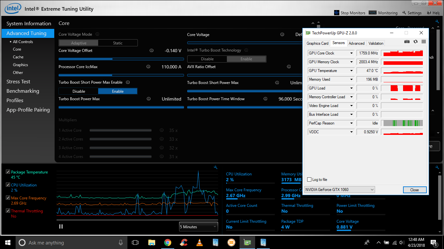Open GPU Core Clock sensor dropdown
The image size is (444, 249).
click(351, 53)
